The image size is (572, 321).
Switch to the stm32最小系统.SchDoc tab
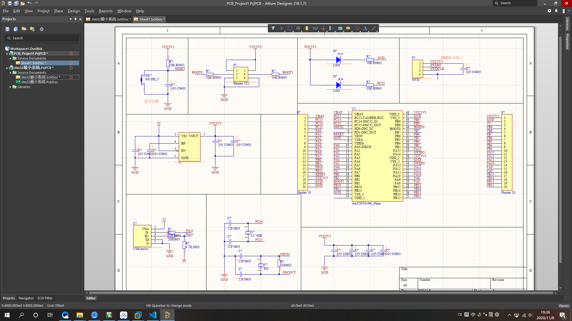point(109,19)
